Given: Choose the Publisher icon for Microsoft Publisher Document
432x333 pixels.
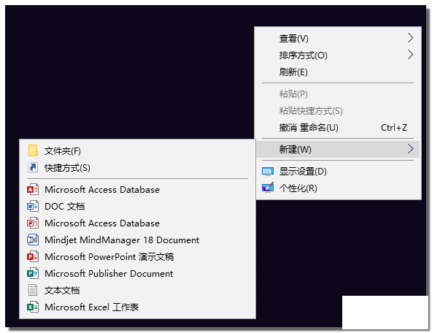Looking at the screenshot, I should click(33, 273).
